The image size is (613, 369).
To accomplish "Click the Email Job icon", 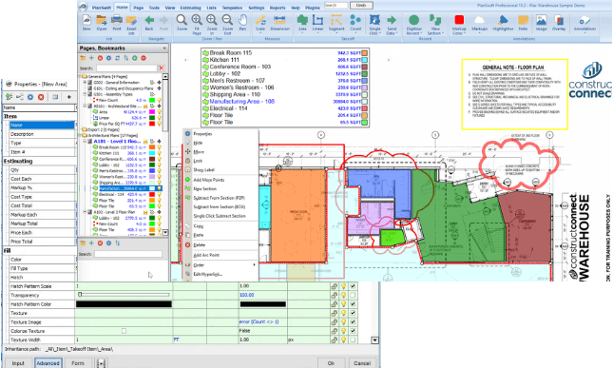I will [x=131, y=20].
